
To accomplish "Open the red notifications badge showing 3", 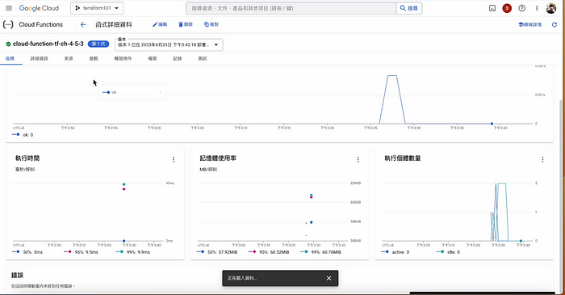I will pos(507,8).
